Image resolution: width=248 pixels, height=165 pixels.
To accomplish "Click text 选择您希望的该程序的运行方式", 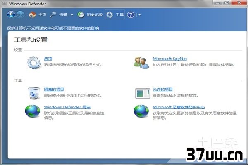I will click(73, 65).
